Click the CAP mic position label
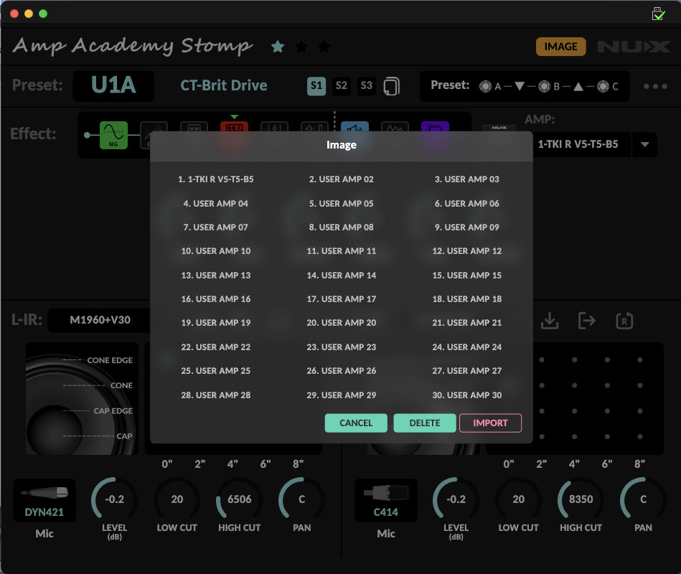This screenshot has height=574, width=681. (x=124, y=436)
